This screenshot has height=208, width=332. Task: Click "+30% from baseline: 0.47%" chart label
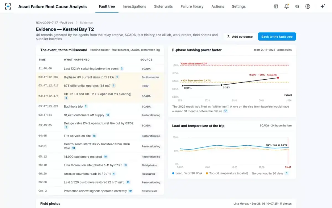tap(196, 80)
